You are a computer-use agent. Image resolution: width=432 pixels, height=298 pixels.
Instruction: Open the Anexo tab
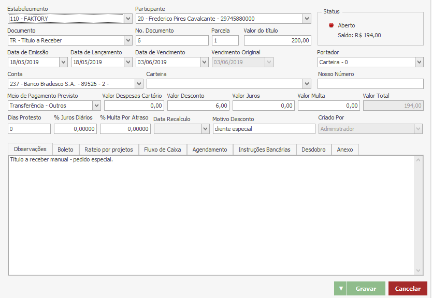point(344,150)
